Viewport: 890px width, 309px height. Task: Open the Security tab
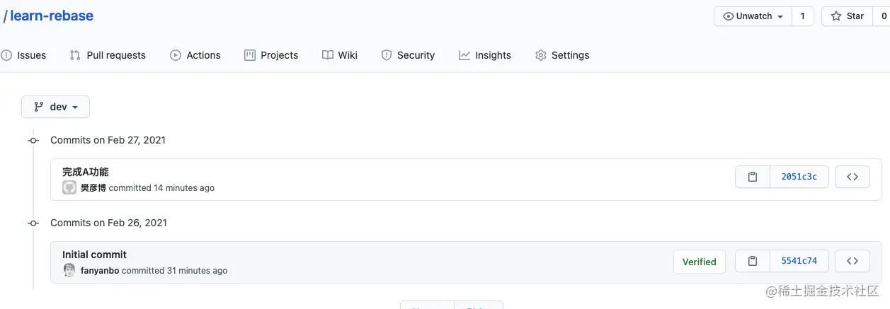point(408,55)
